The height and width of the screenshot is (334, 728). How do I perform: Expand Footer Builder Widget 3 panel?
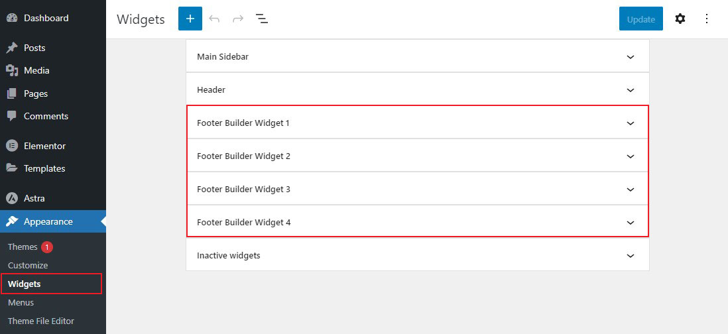point(418,190)
